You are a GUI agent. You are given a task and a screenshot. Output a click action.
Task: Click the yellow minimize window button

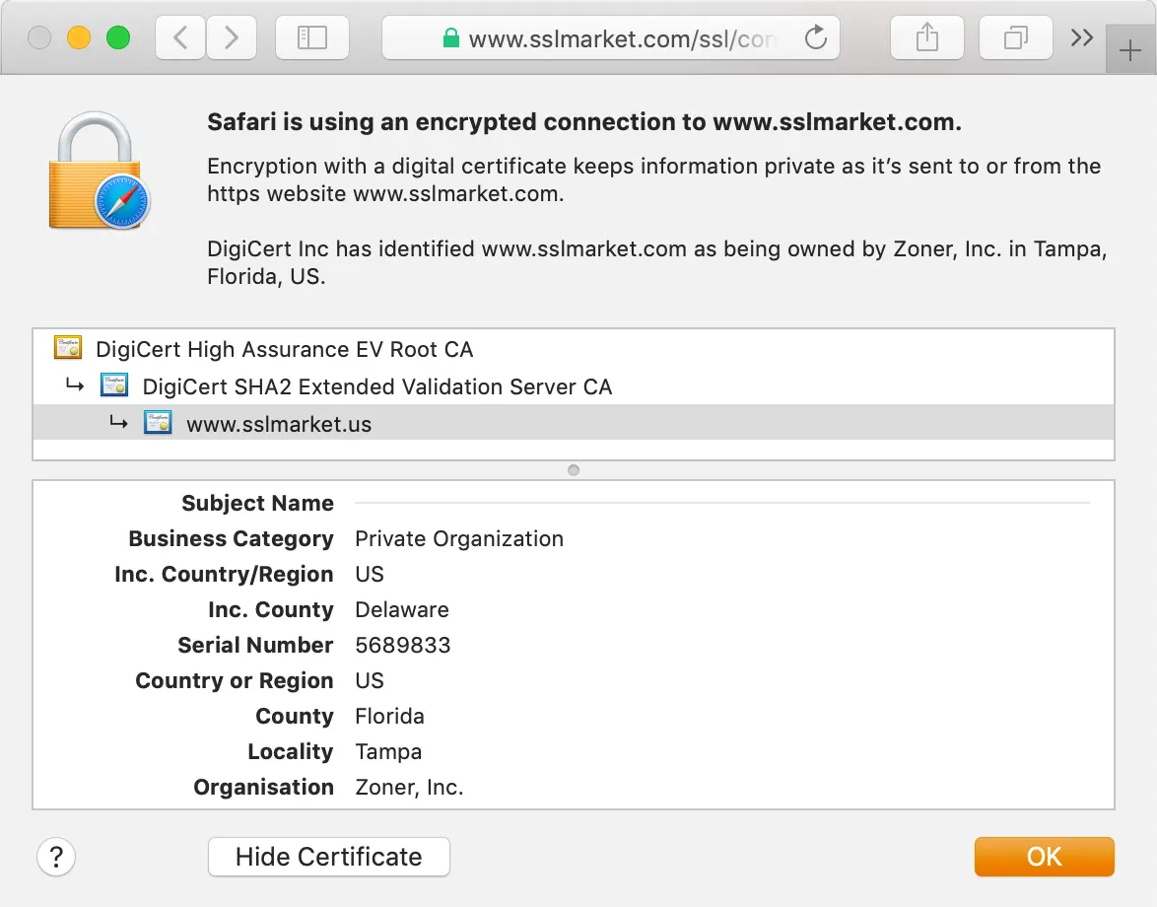point(79,36)
